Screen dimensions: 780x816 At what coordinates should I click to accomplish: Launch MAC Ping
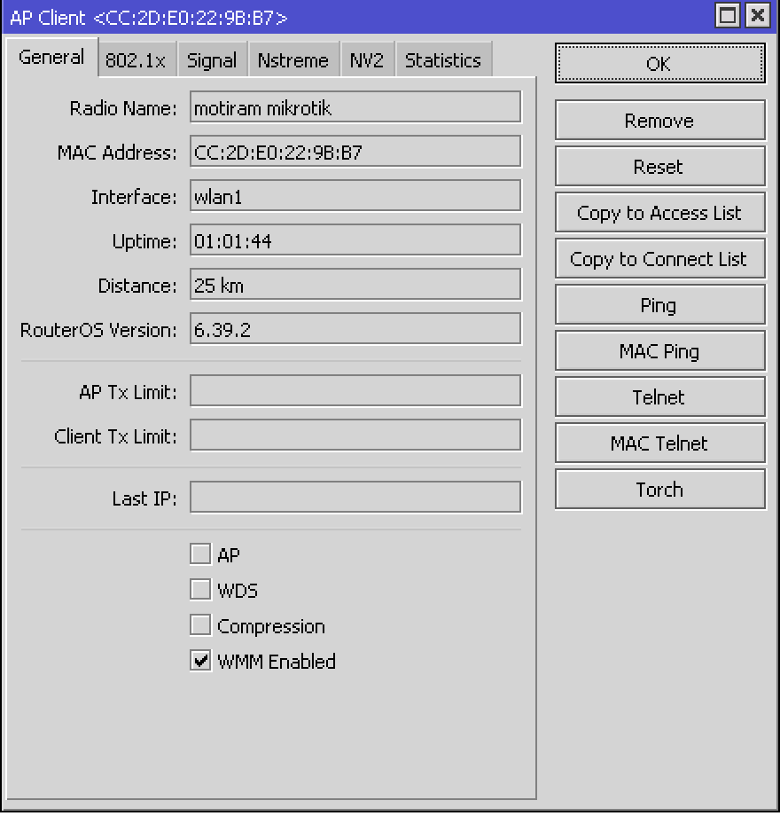(x=659, y=350)
